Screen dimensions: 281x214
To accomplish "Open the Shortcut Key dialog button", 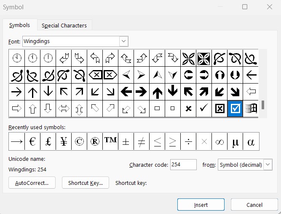I will [x=86, y=183].
